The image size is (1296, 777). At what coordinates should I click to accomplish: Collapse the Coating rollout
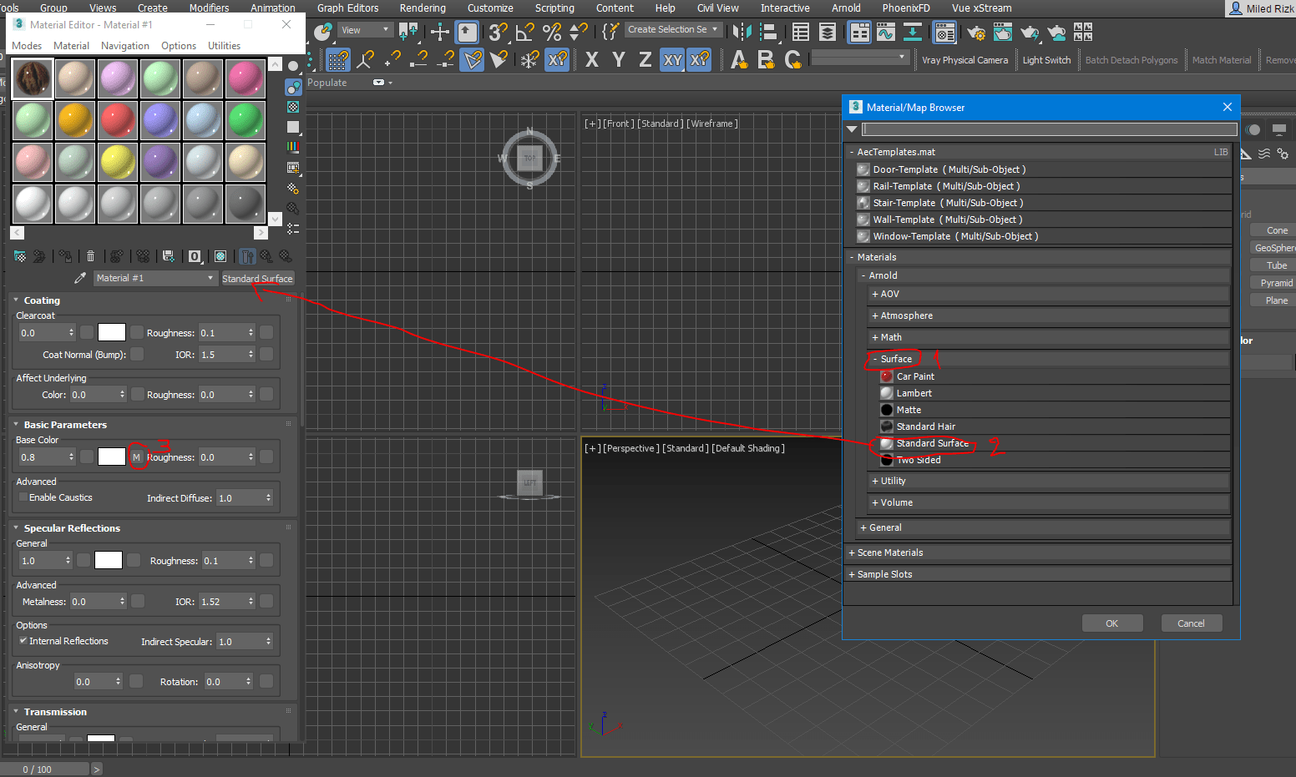(42, 300)
